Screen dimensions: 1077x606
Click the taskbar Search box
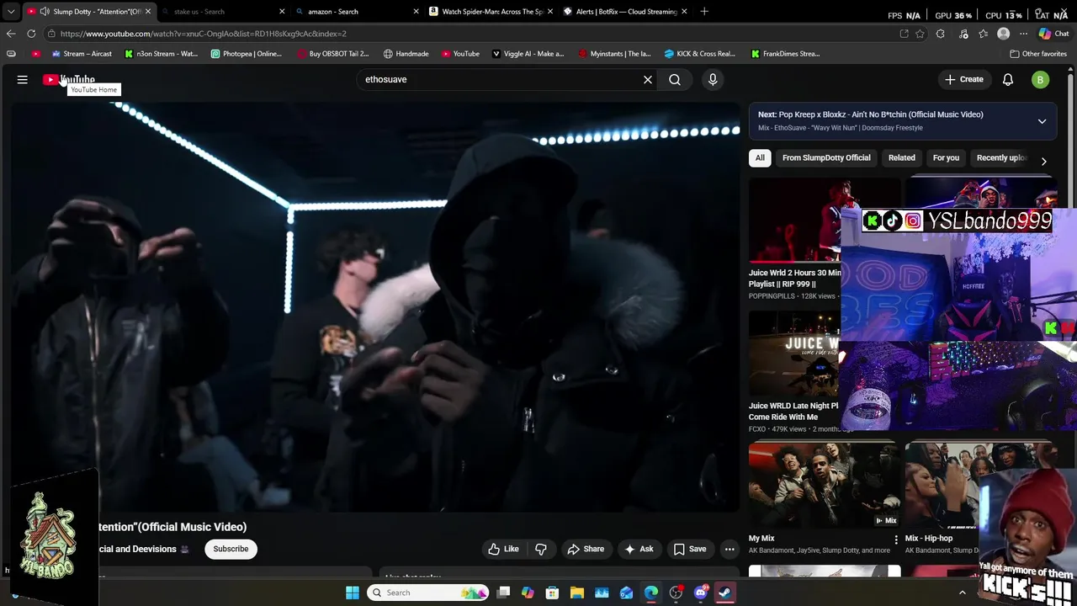[x=428, y=593]
